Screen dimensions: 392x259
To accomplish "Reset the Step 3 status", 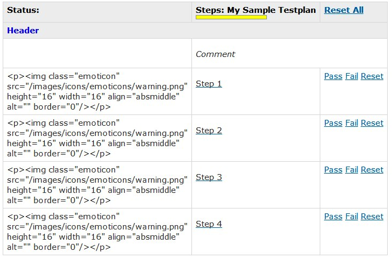I will pos(372,170).
